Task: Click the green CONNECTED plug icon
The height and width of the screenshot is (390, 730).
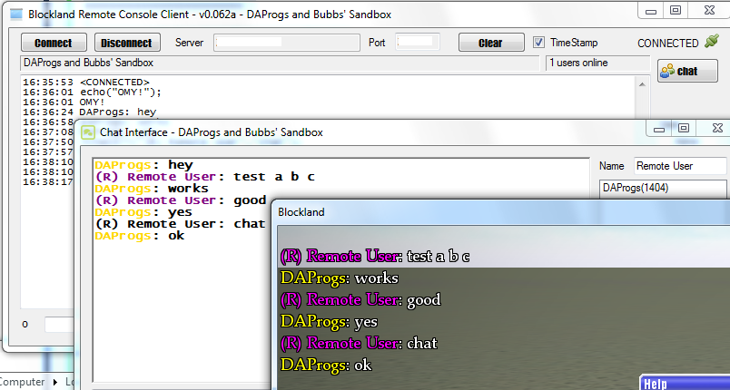Action: coord(711,42)
